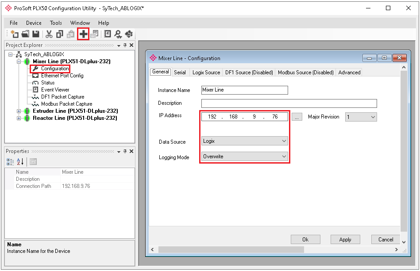Switch to the Serial tab
Image resolution: width=420 pixels, height=271 pixels.
point(180,73)
